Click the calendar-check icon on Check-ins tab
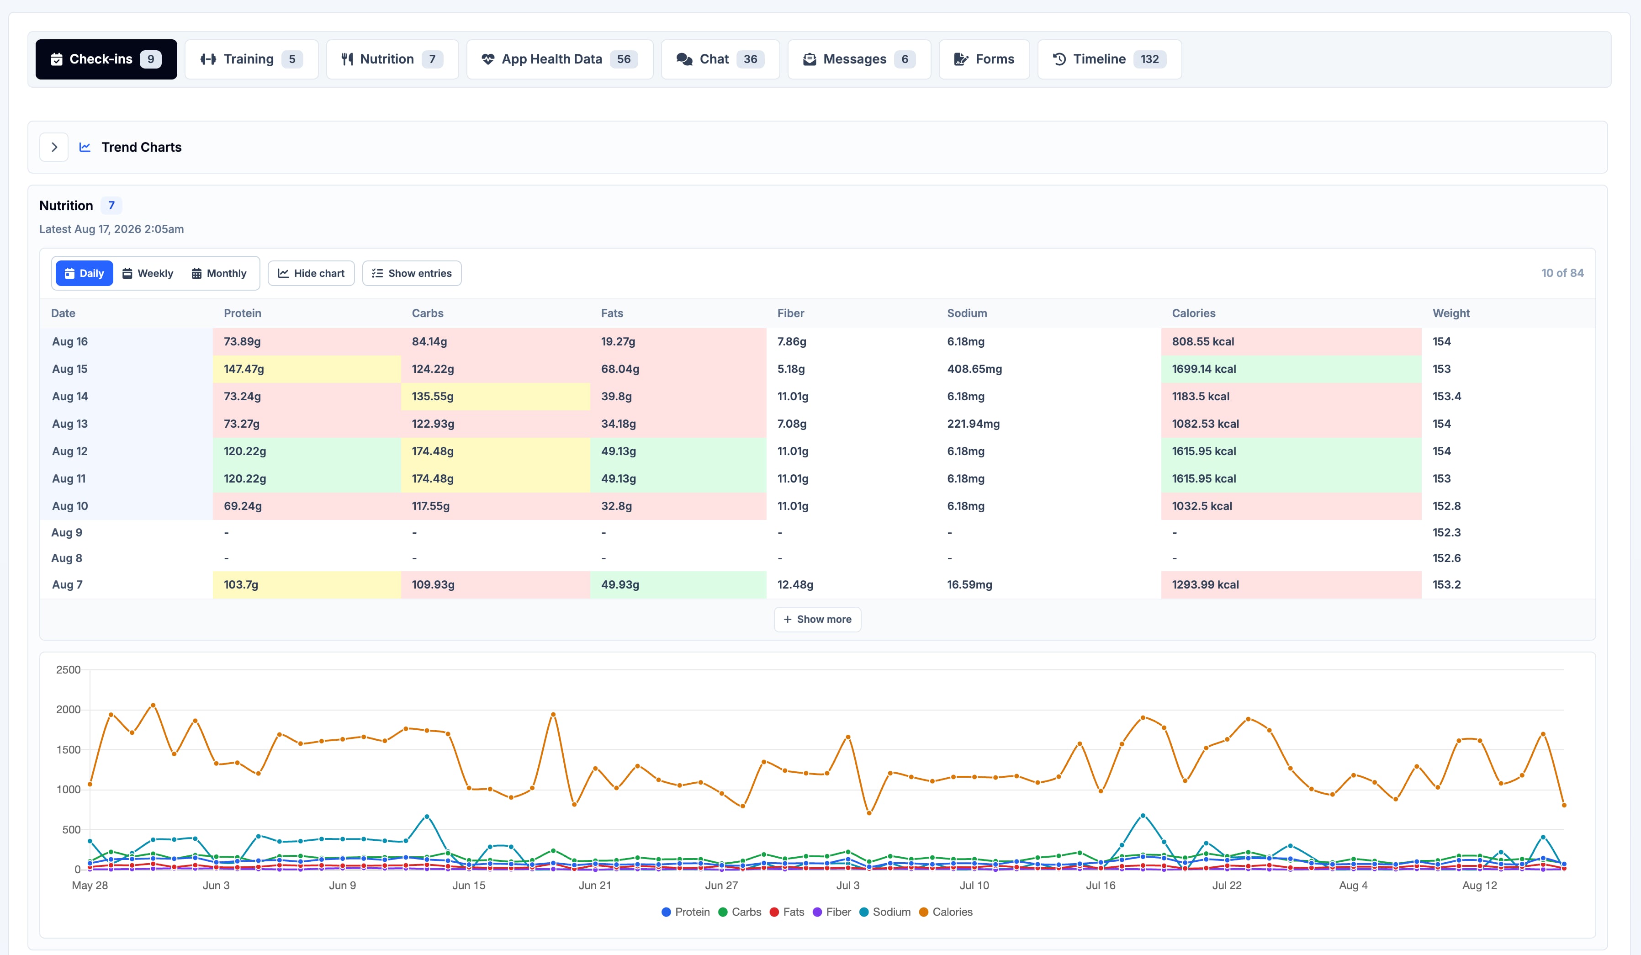The height and width of the screenshot is (955, 1641). (57, 59)
